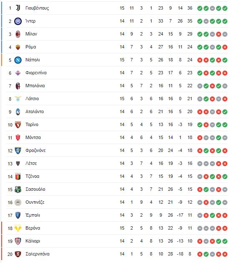The height and width of the screenshot is (263, 232).
Task: Click the Sassuolo green crest icon
Action: (18, 190)
